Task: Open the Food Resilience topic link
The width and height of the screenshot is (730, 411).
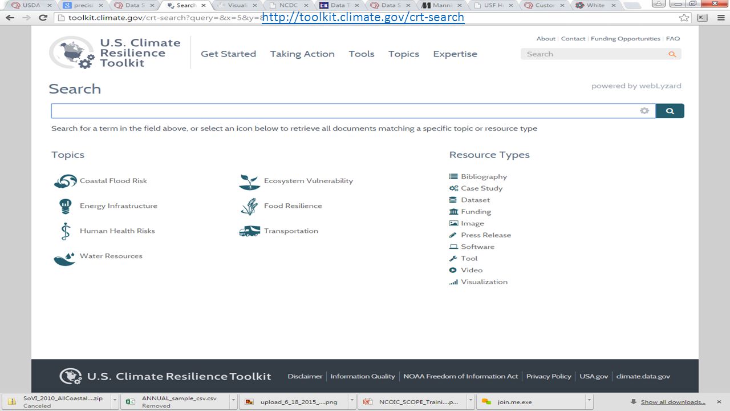Action: [x=293, y=206]
